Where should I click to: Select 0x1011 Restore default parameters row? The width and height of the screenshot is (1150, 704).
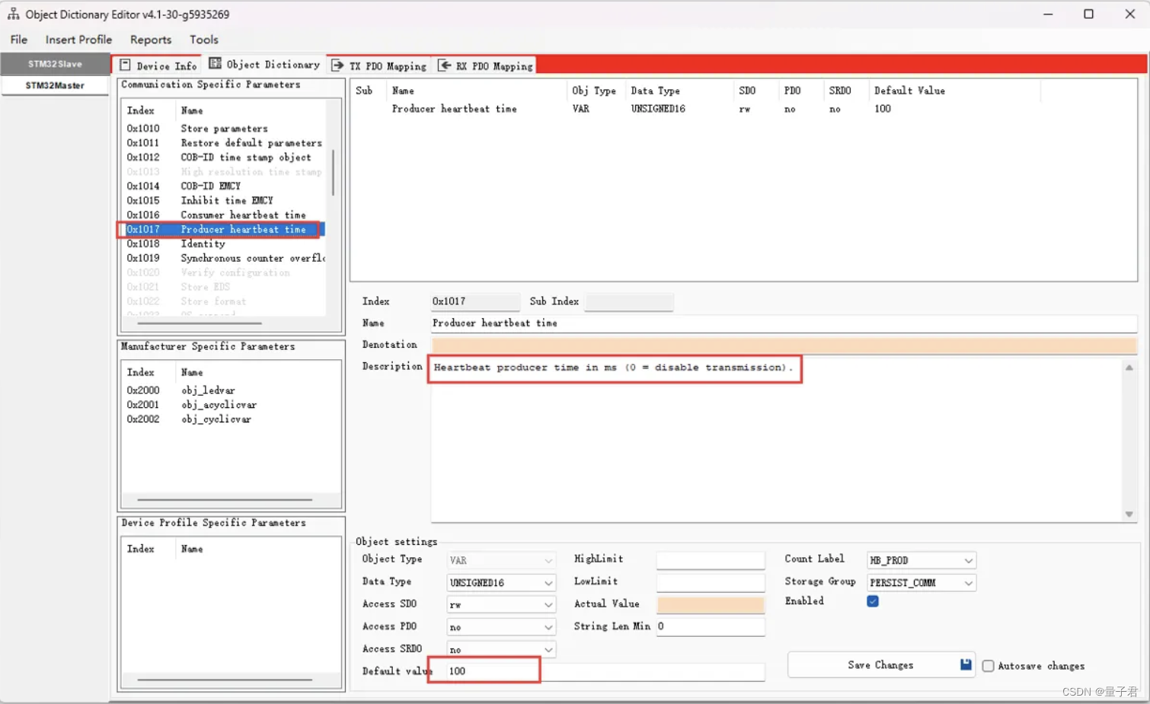point(224,143)
